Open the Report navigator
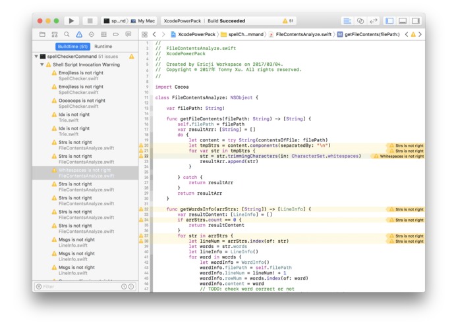Viewport: 458px width, 325px height. [x=129, y=34]
